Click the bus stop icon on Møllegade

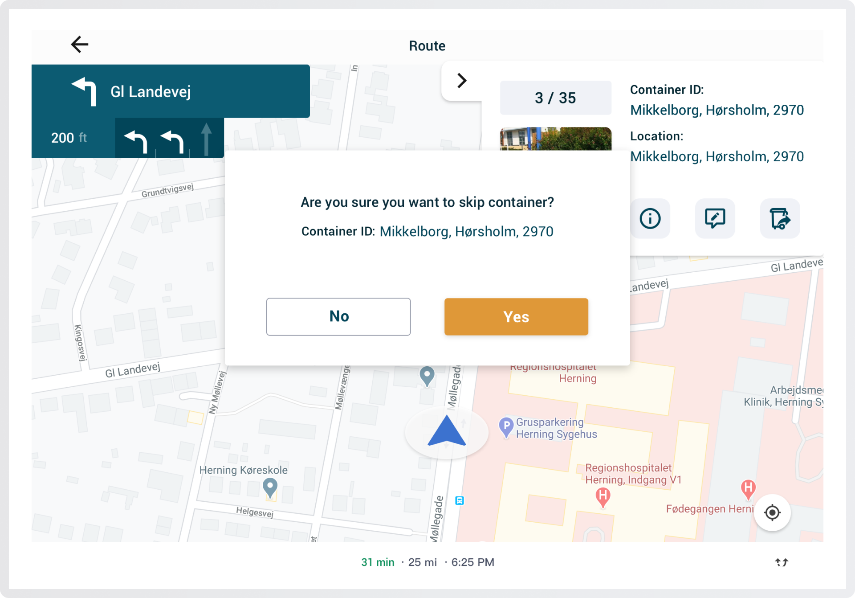[x=460, y=500]
